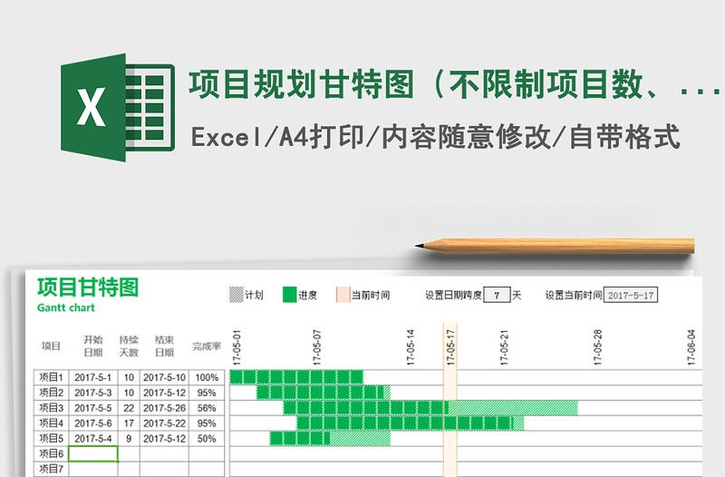
Task: Click the 100% completion cell
Action: tap(207, 377)
